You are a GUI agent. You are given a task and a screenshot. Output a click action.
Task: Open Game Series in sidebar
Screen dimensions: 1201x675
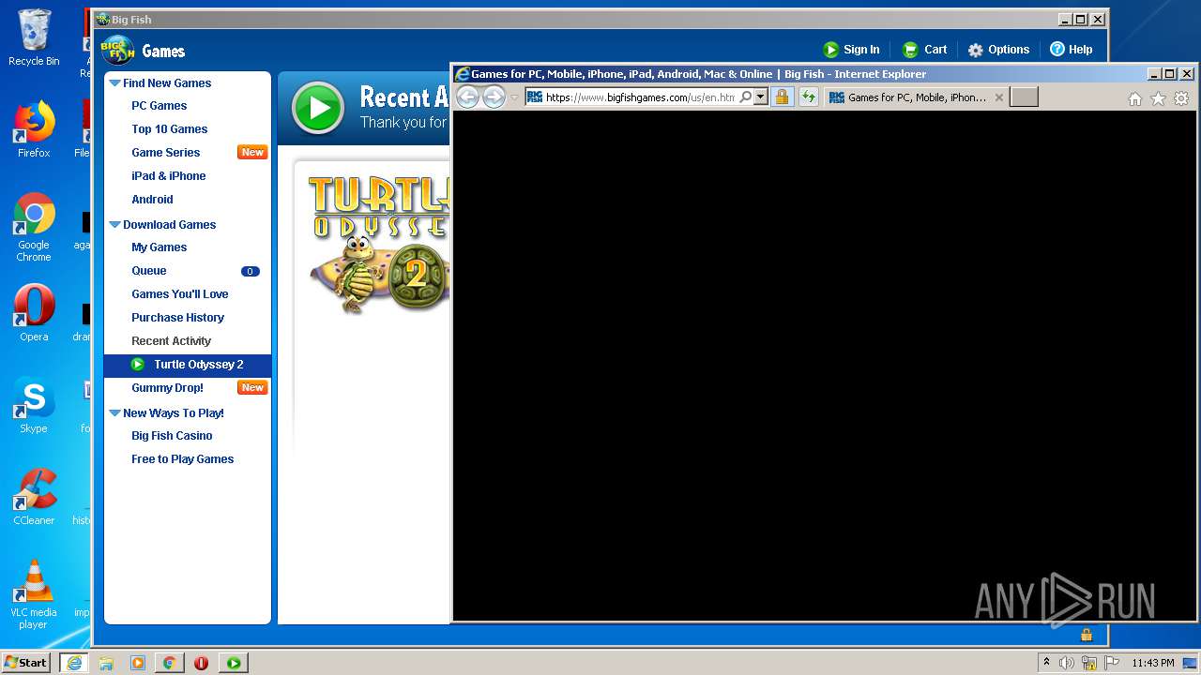(165, 153)
